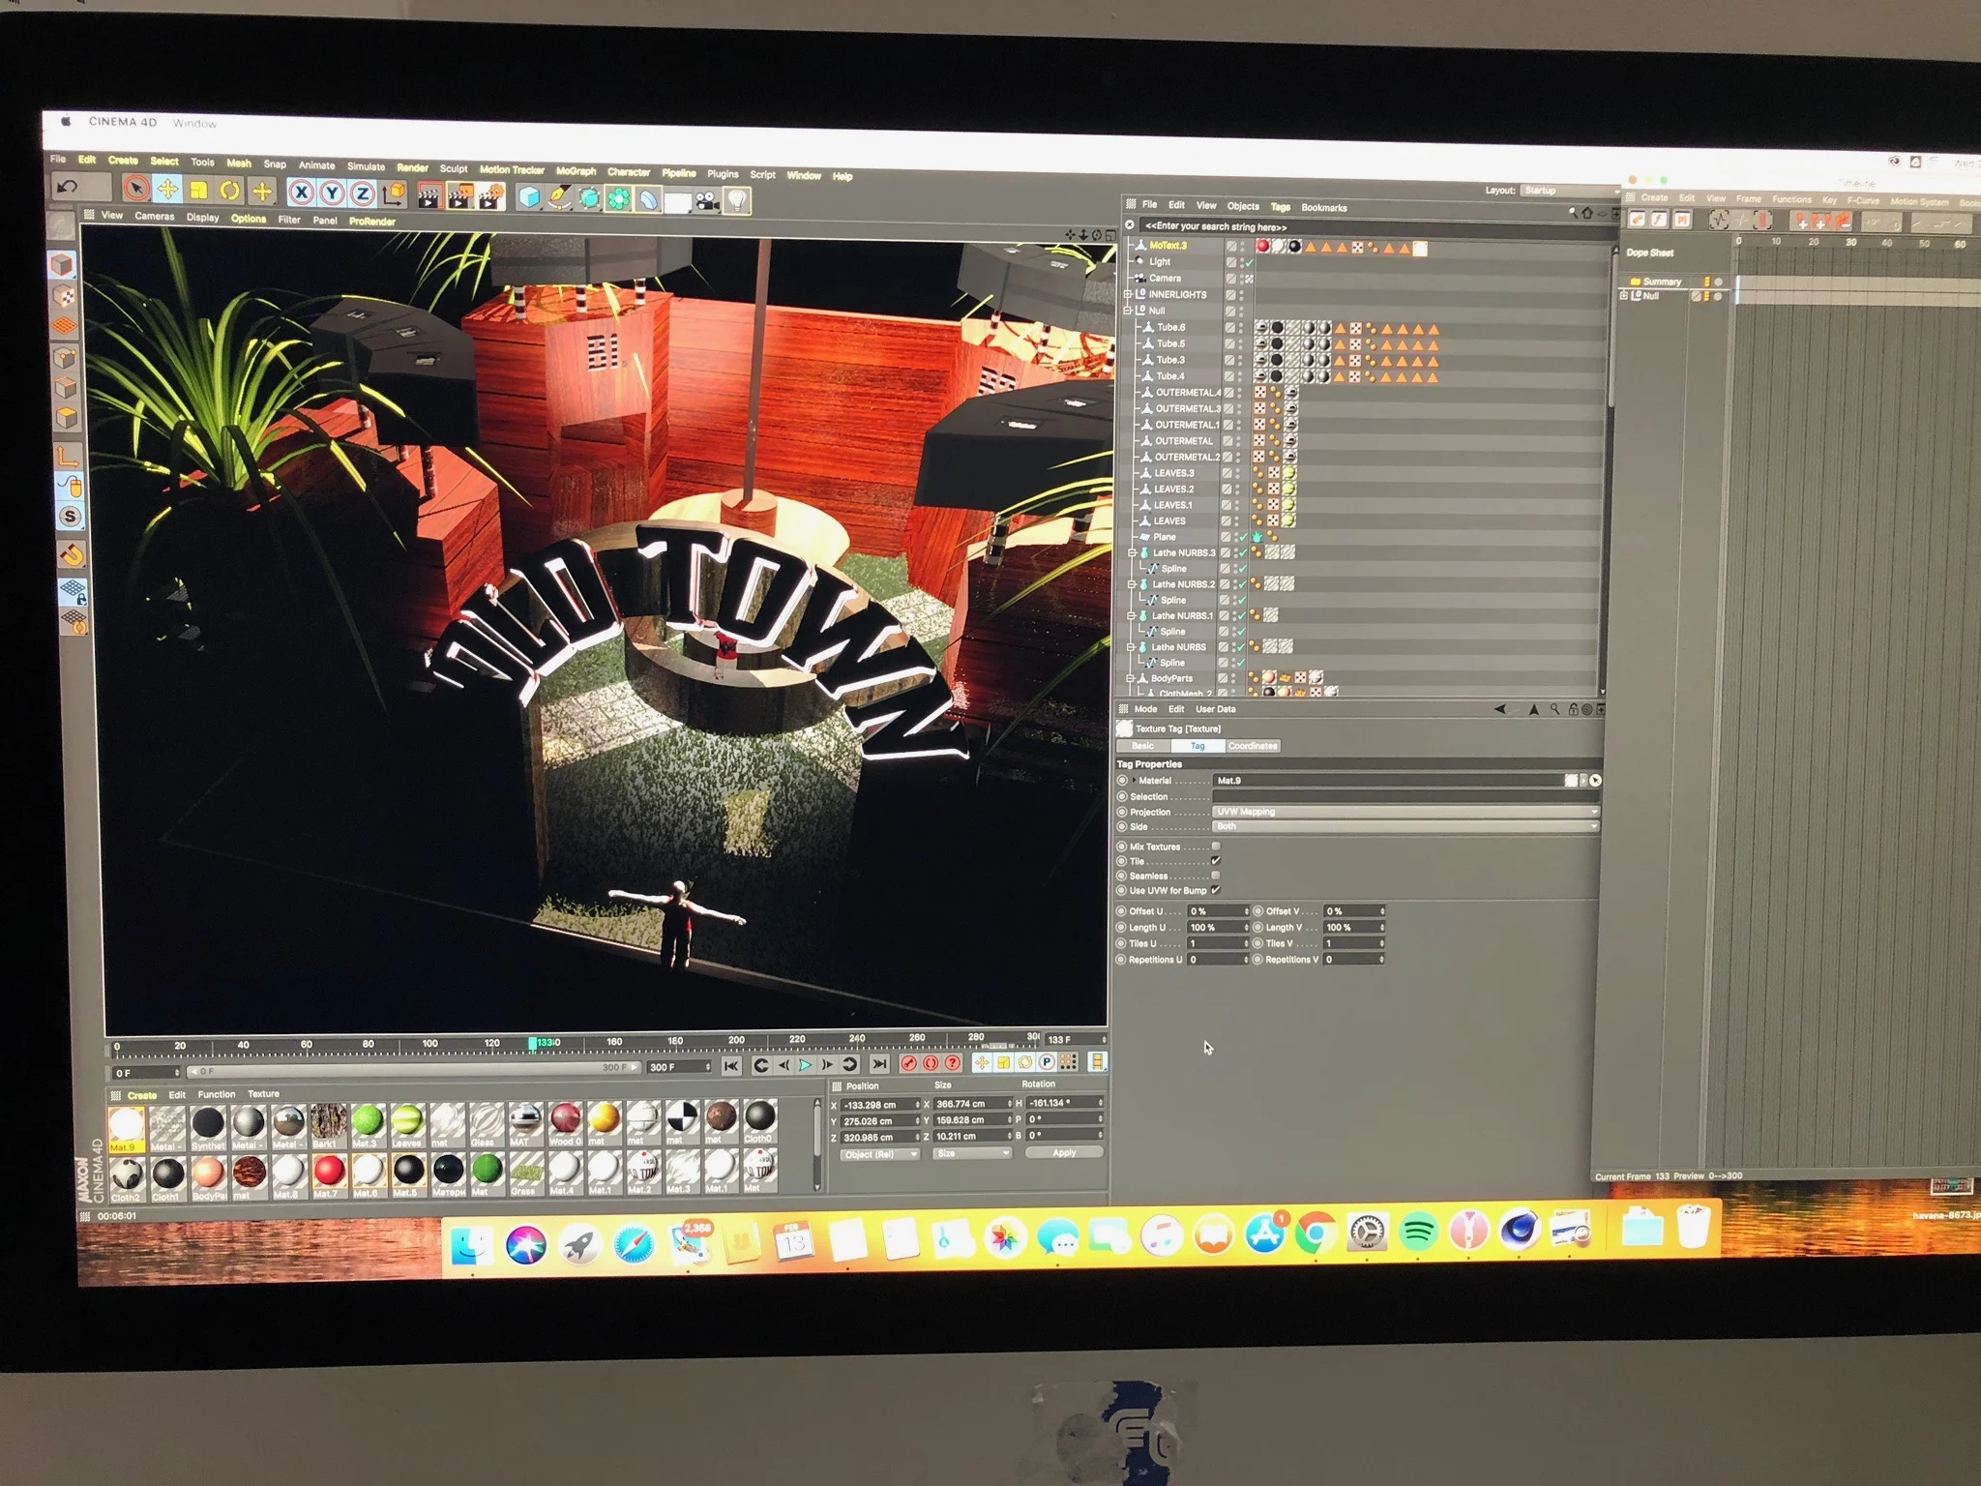Select the Live Selection arrow tool
The width and height of the screenshot is (1981, 1486).
click(x=135, y=188)
